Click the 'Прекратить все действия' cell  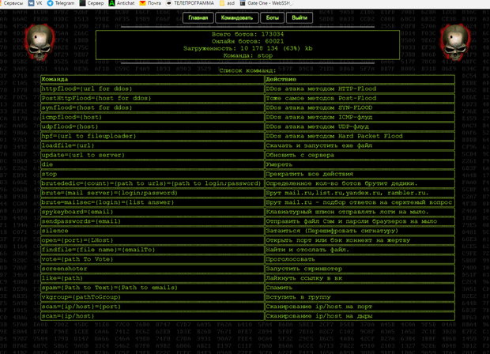click(x=360, y=174)
